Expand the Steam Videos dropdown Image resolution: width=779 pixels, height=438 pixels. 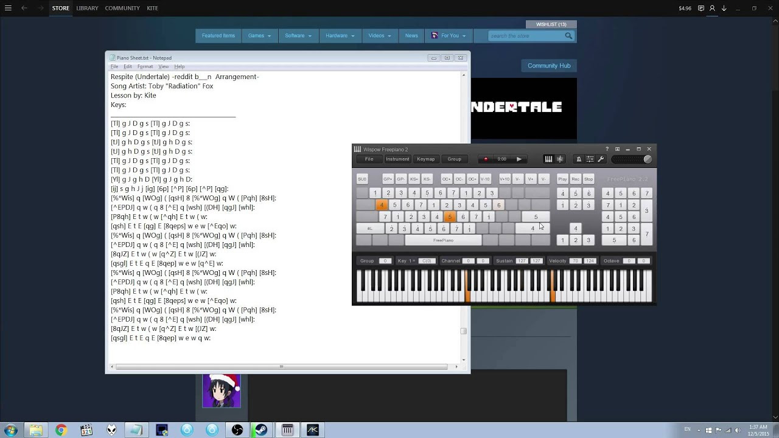[380, 36]
